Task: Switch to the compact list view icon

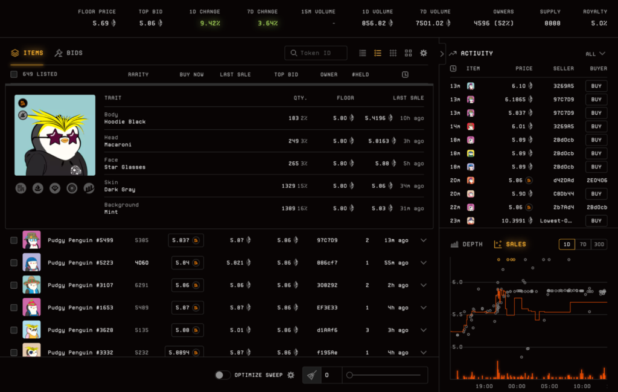Action: (x=363, y=53)
